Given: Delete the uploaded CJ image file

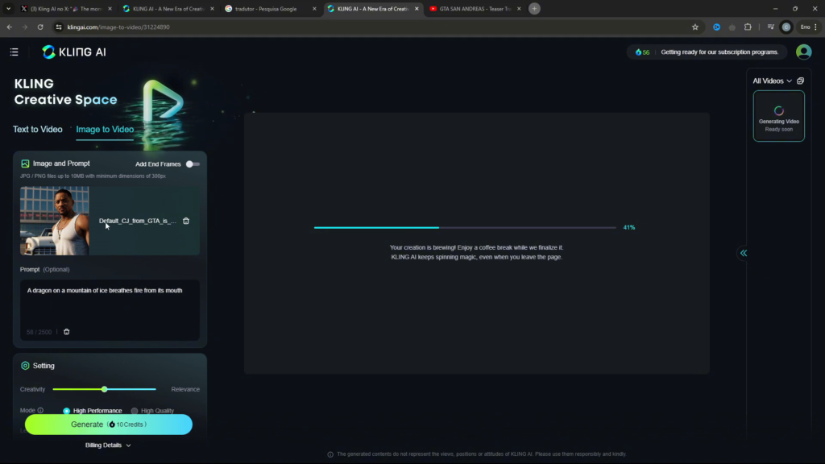Looking at the screenshot, I should point(186,221).
